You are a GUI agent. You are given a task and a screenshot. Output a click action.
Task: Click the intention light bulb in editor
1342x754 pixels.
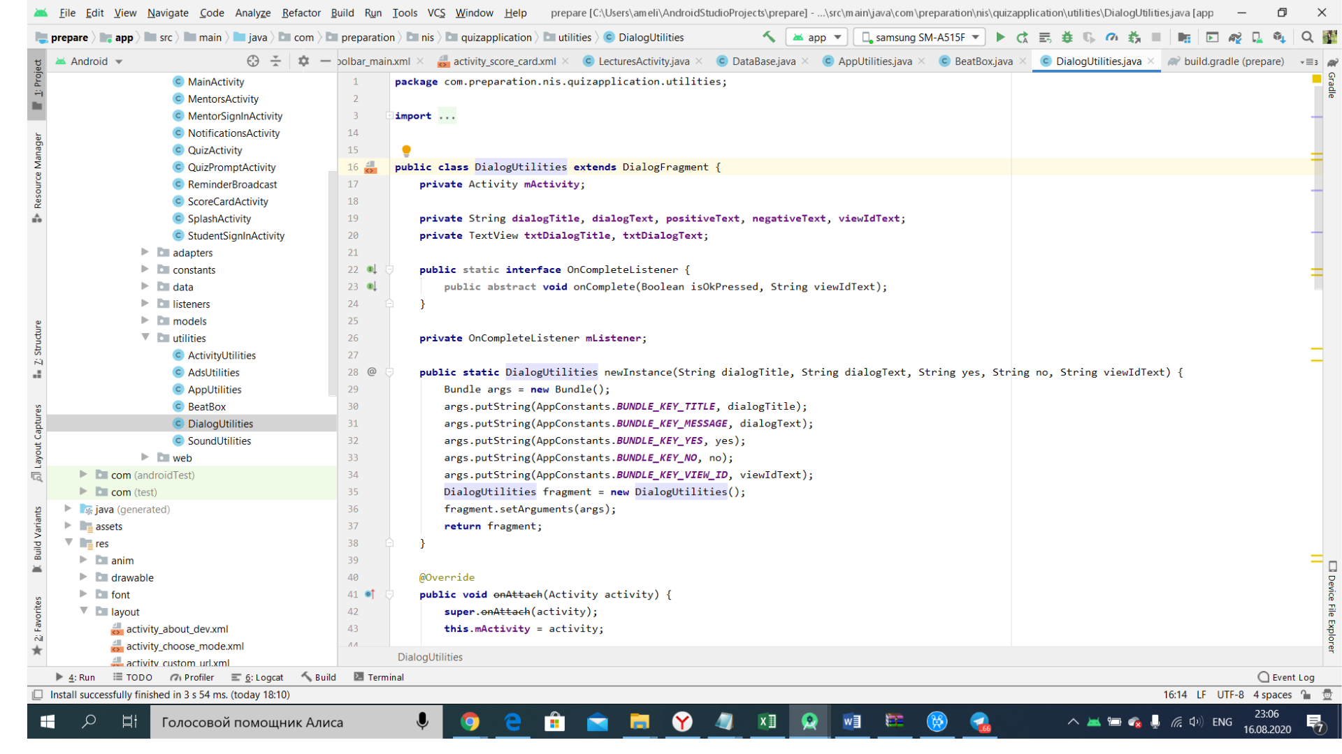pyautogui.click(x=406, y=150)
